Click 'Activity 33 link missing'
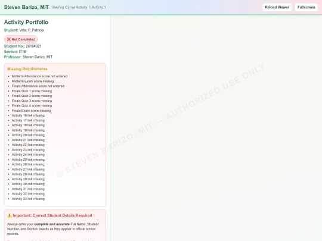This screenshot has width=322, height=241. pyautogui.click(x=28, y=199)
